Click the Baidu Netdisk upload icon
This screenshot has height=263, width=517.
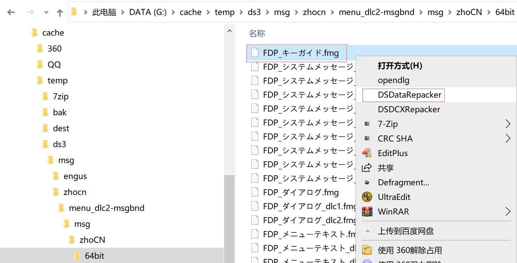click(x=367, y=231)
